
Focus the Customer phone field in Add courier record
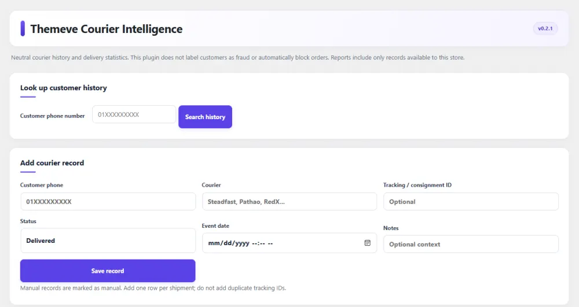tap(108, 202)
